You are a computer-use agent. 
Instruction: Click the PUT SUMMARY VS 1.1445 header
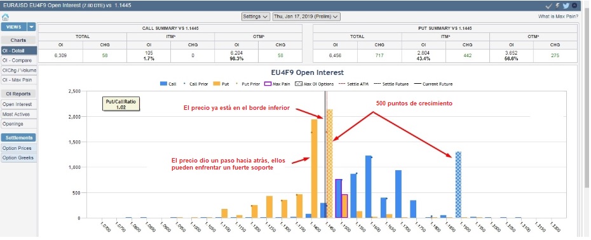pos(445,29)
